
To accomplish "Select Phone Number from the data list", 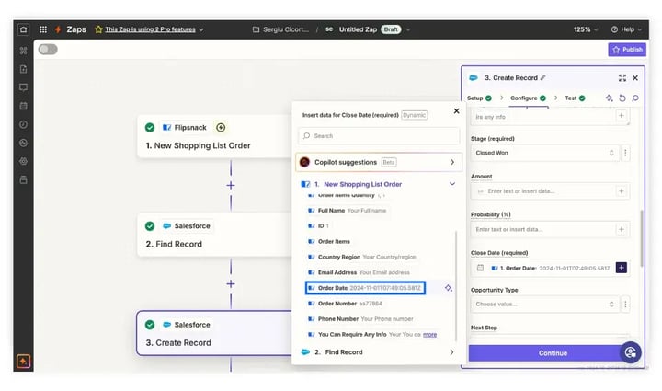I will point(360,319).
